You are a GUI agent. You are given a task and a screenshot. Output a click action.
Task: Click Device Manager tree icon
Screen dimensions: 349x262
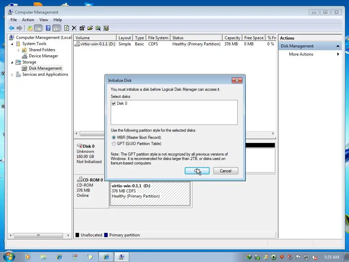coord(25,56)
